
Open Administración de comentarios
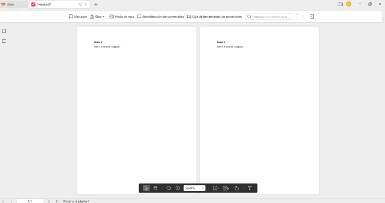click(161, 16)
